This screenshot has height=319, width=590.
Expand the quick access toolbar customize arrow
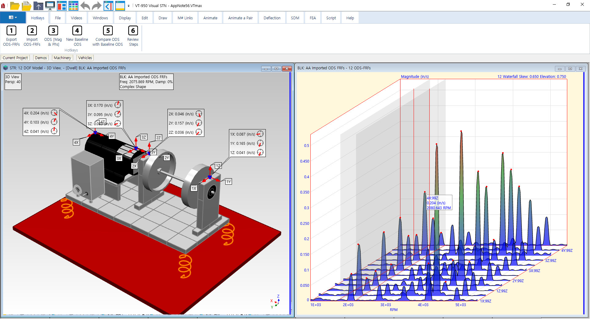[x=128, y=6]
